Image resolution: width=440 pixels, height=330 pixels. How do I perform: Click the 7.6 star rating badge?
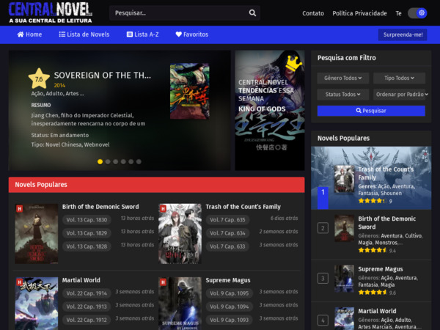pyautogui.click(x=39, y=79)
